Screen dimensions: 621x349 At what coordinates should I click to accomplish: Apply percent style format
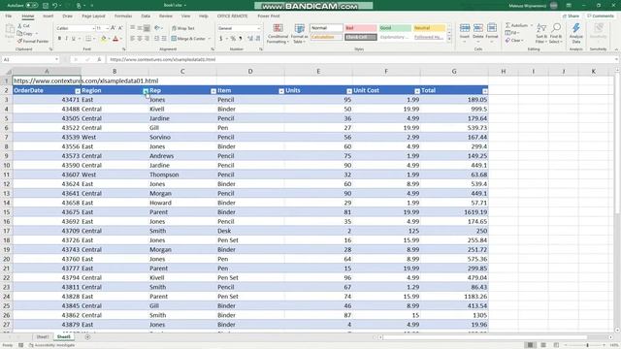[233, 39]
